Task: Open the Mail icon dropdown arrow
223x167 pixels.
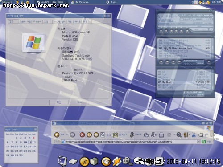Action: [x=157, y=135]
